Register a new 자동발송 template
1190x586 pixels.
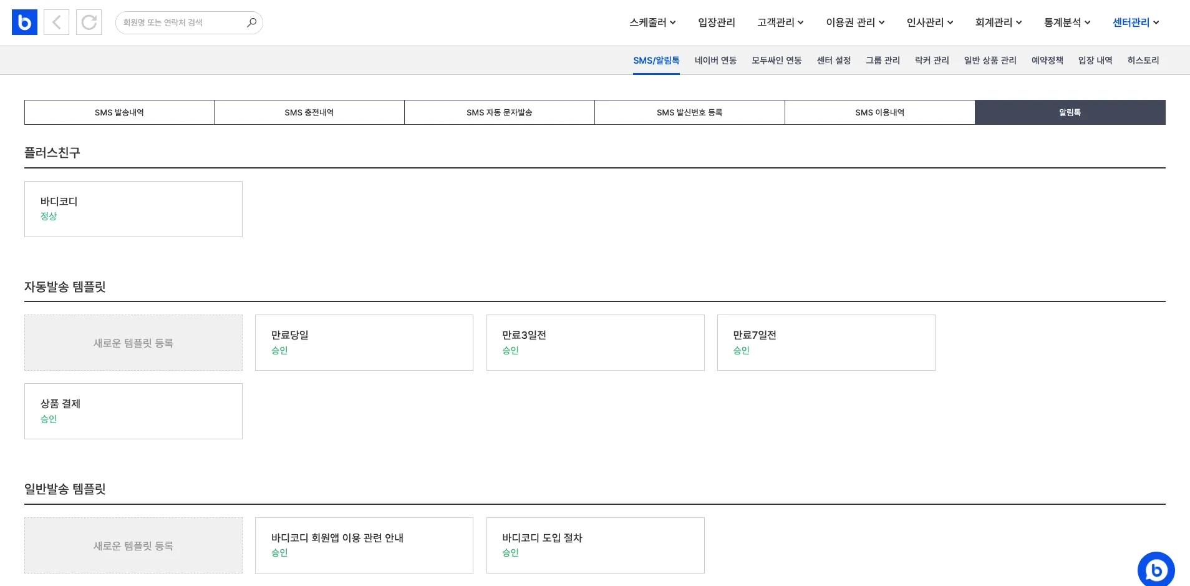pyautogui.click(x=133, y=343)
